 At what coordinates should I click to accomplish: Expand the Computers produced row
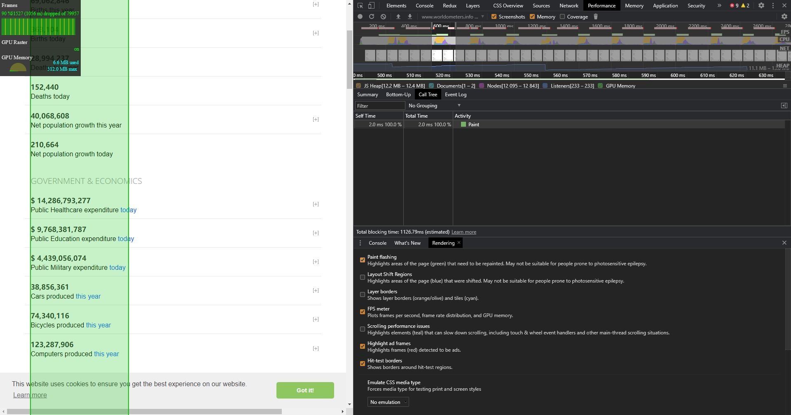coord(316,348)
